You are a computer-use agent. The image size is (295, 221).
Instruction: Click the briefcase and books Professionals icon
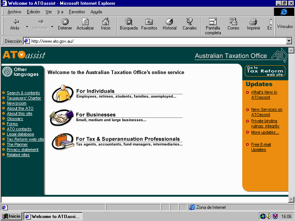click(x=63, y=141)
